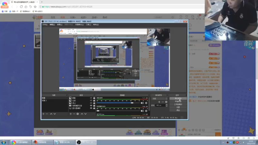Image resolution: width=258 pixels, height=145 pixels.
Task: Pop out the Audio Mixer dock header icon
Action: coord(149,95)
